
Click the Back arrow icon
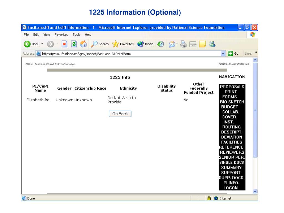pos(27,44)
